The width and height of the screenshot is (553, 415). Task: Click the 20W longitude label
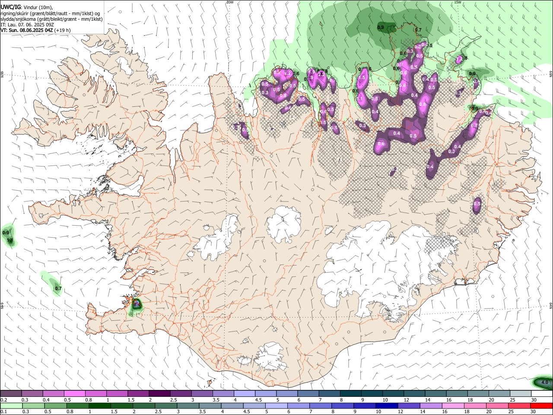[x=230, y=2]
